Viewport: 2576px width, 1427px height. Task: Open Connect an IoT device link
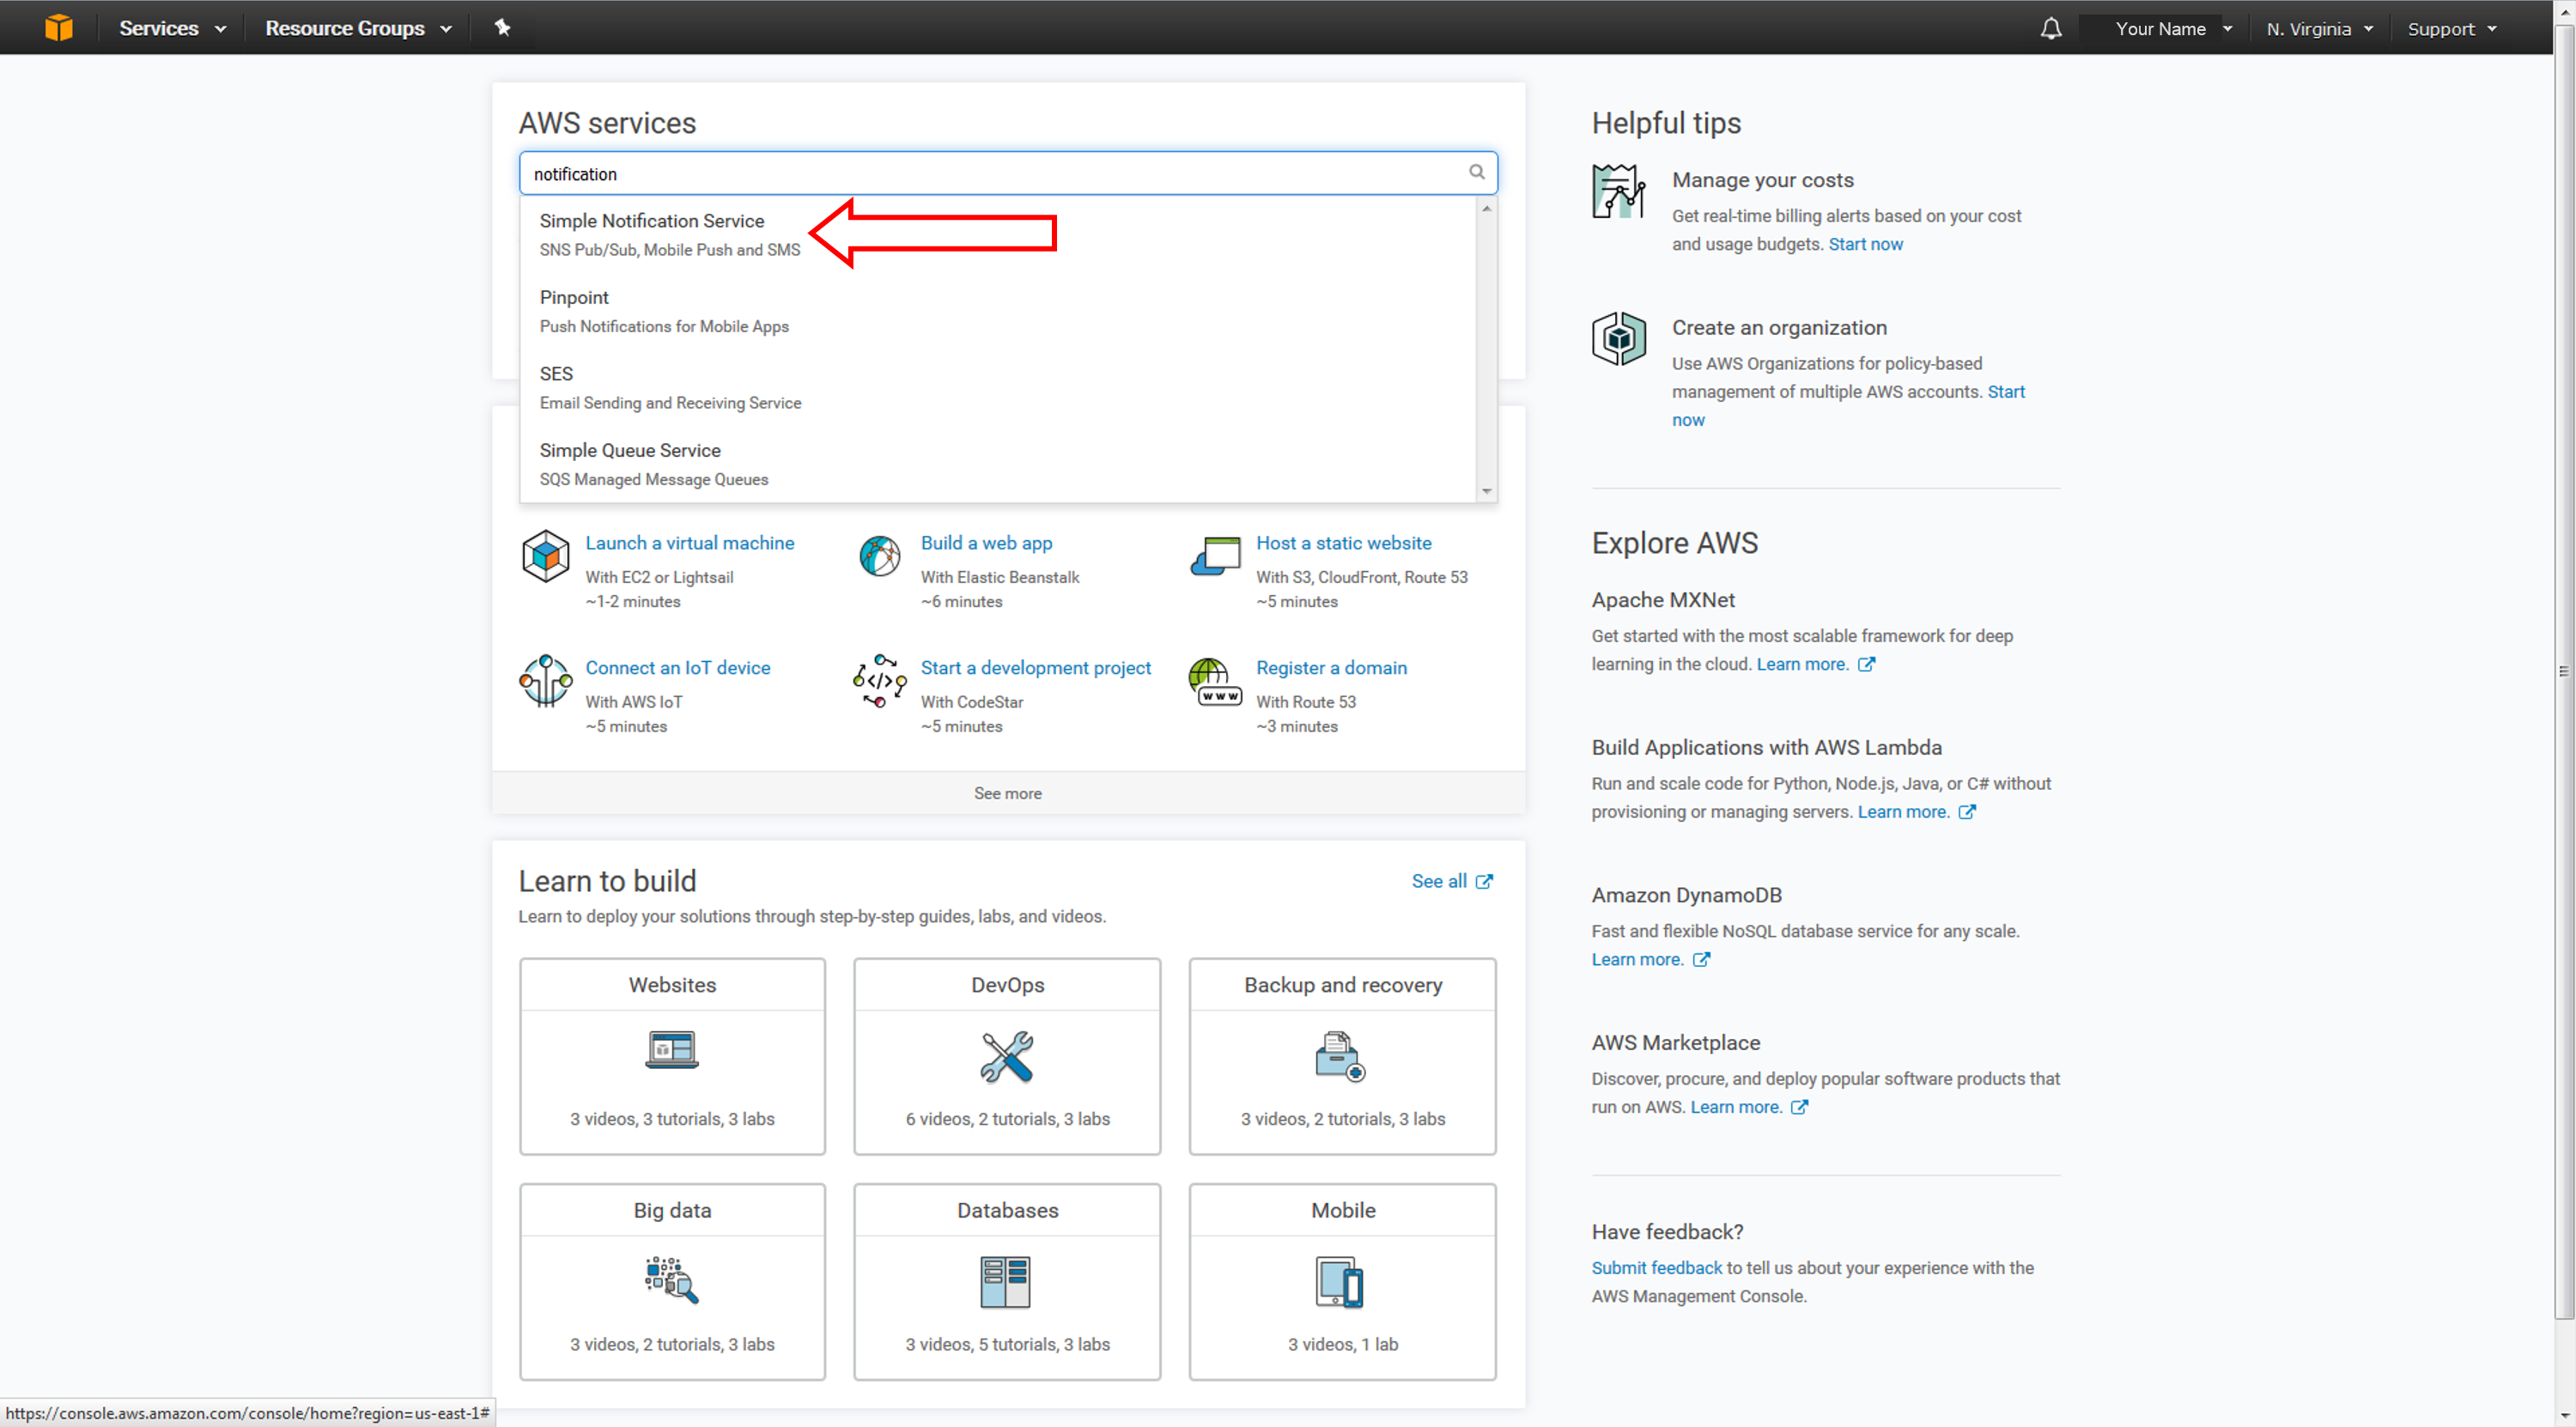coord(677,668)
